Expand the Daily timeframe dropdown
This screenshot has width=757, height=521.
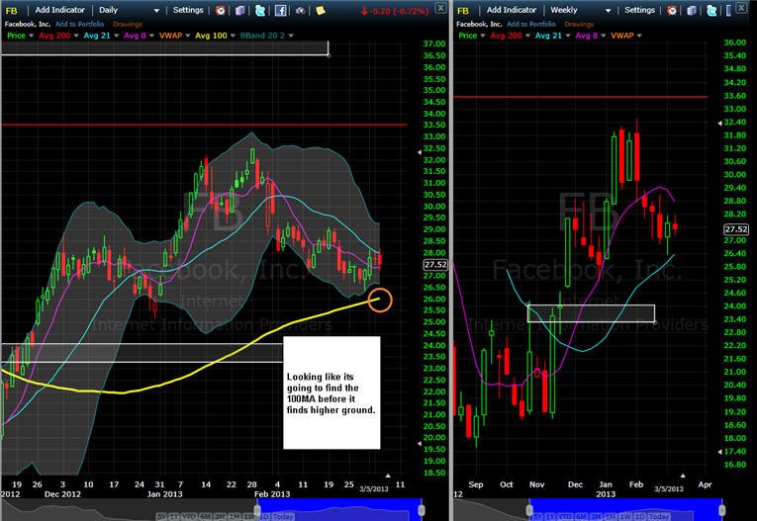[x=156, y=11]
